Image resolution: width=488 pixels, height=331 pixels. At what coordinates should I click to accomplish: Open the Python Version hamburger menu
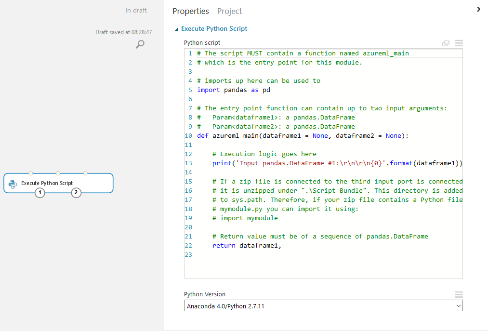pyautogui.click(x=459, y=294)
